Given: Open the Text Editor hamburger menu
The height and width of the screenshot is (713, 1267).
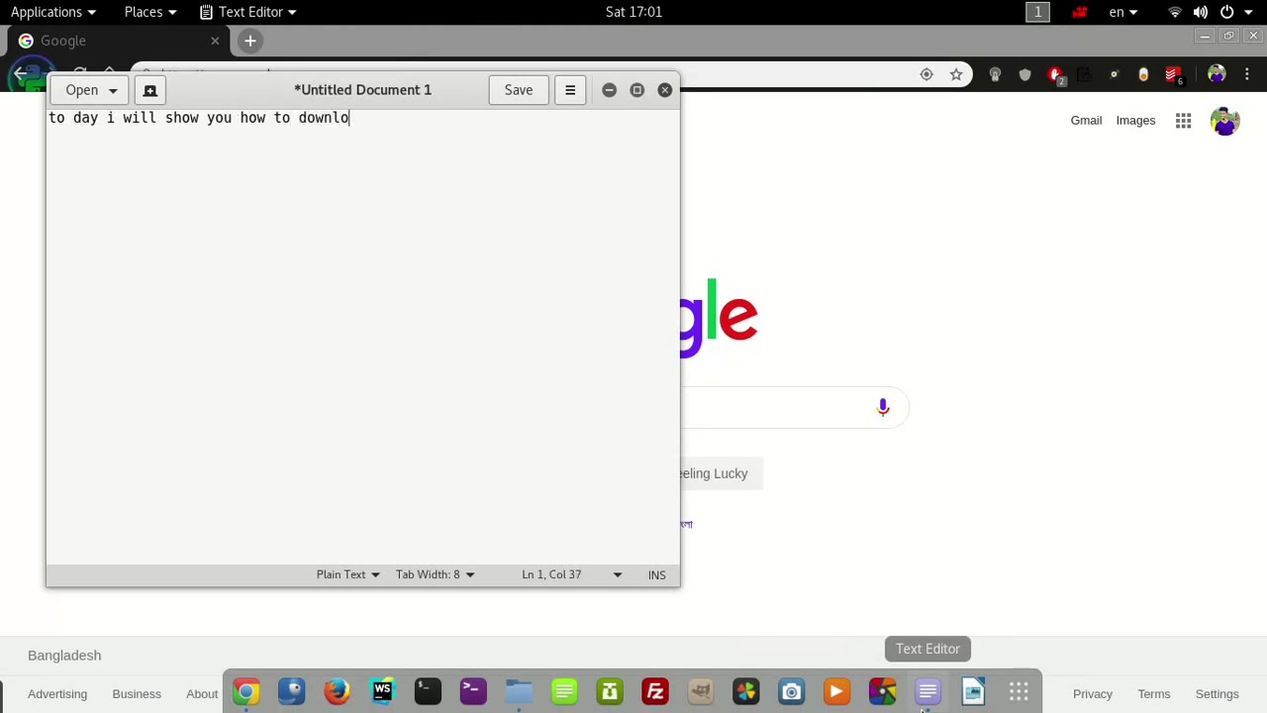Looking at the screenshot, I should pos(570,90).
